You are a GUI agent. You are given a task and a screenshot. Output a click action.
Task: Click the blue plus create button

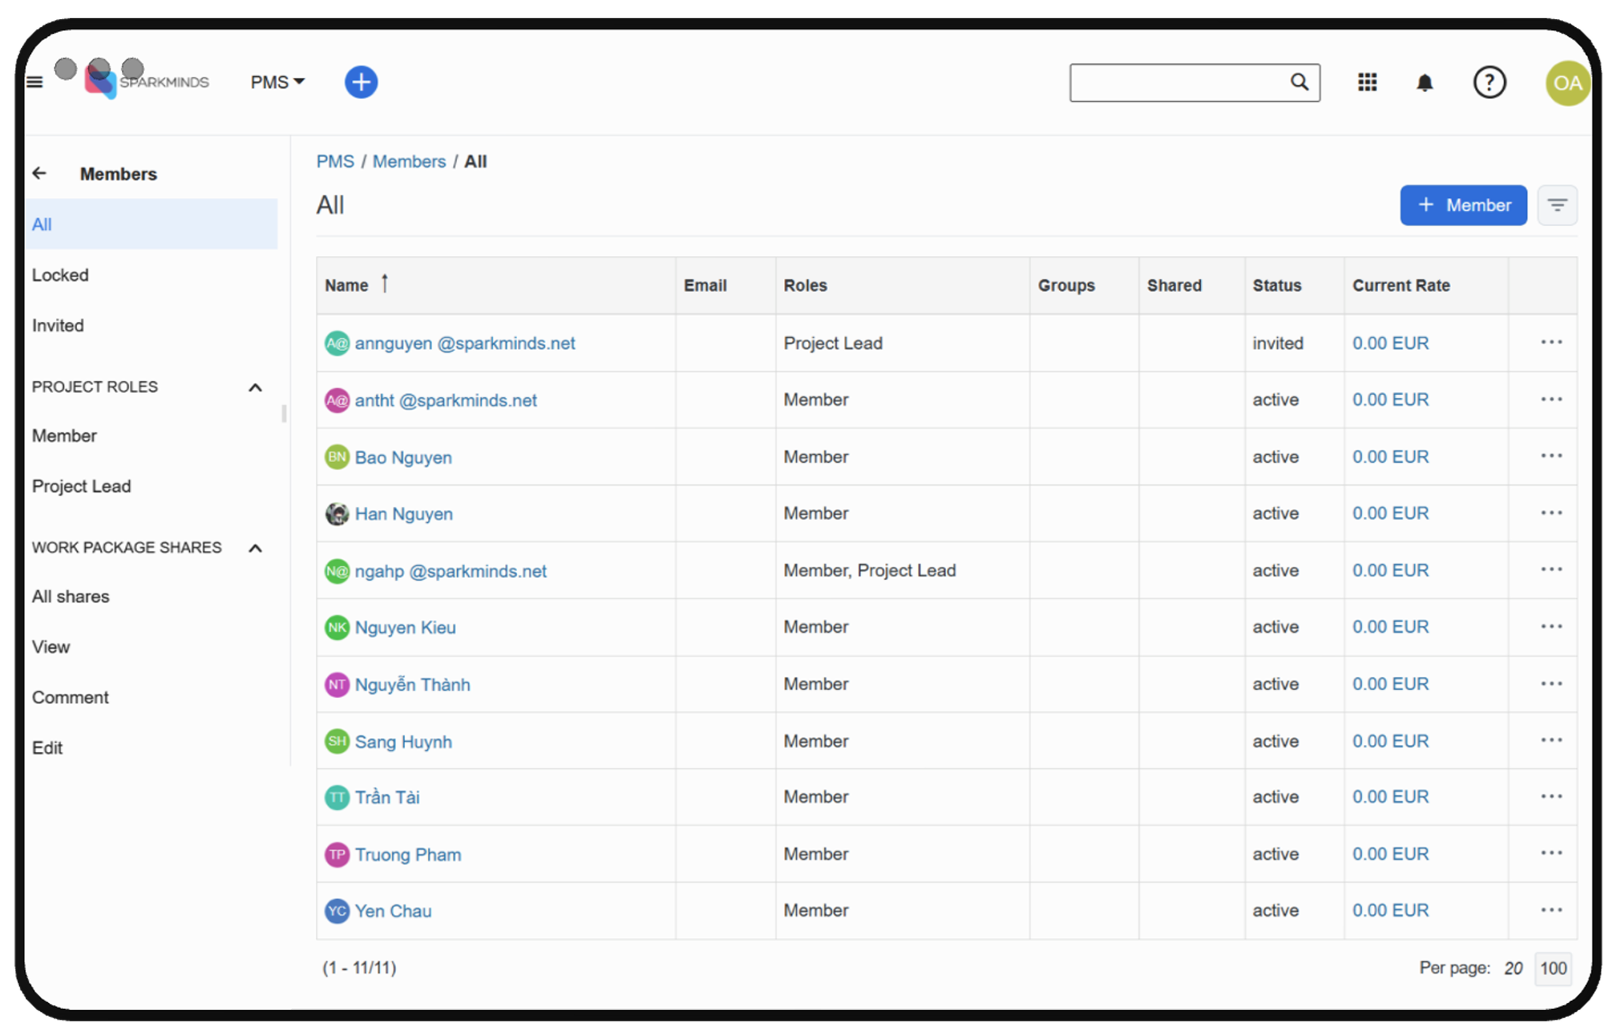point(361,82)
